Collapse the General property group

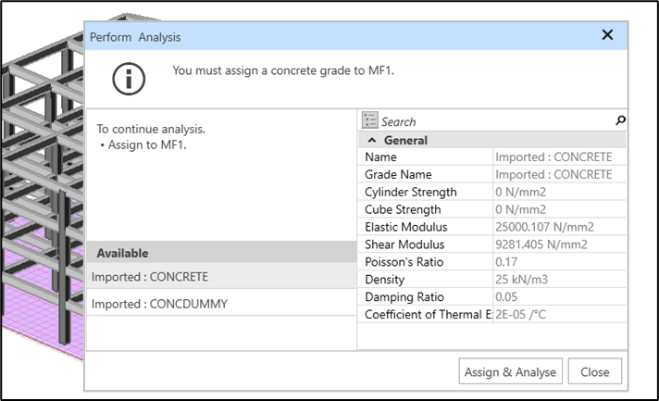pyautogui.click(x=372, y=141)
